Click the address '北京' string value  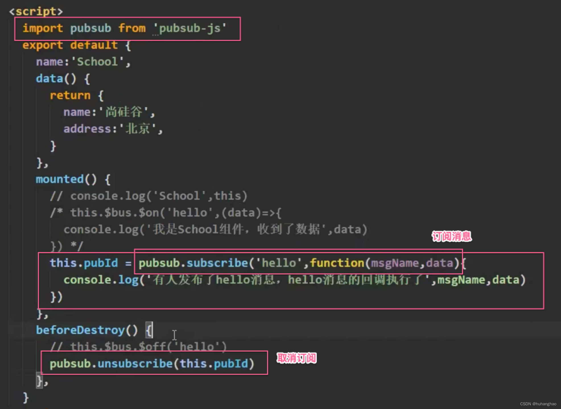(x=138, y=129)
